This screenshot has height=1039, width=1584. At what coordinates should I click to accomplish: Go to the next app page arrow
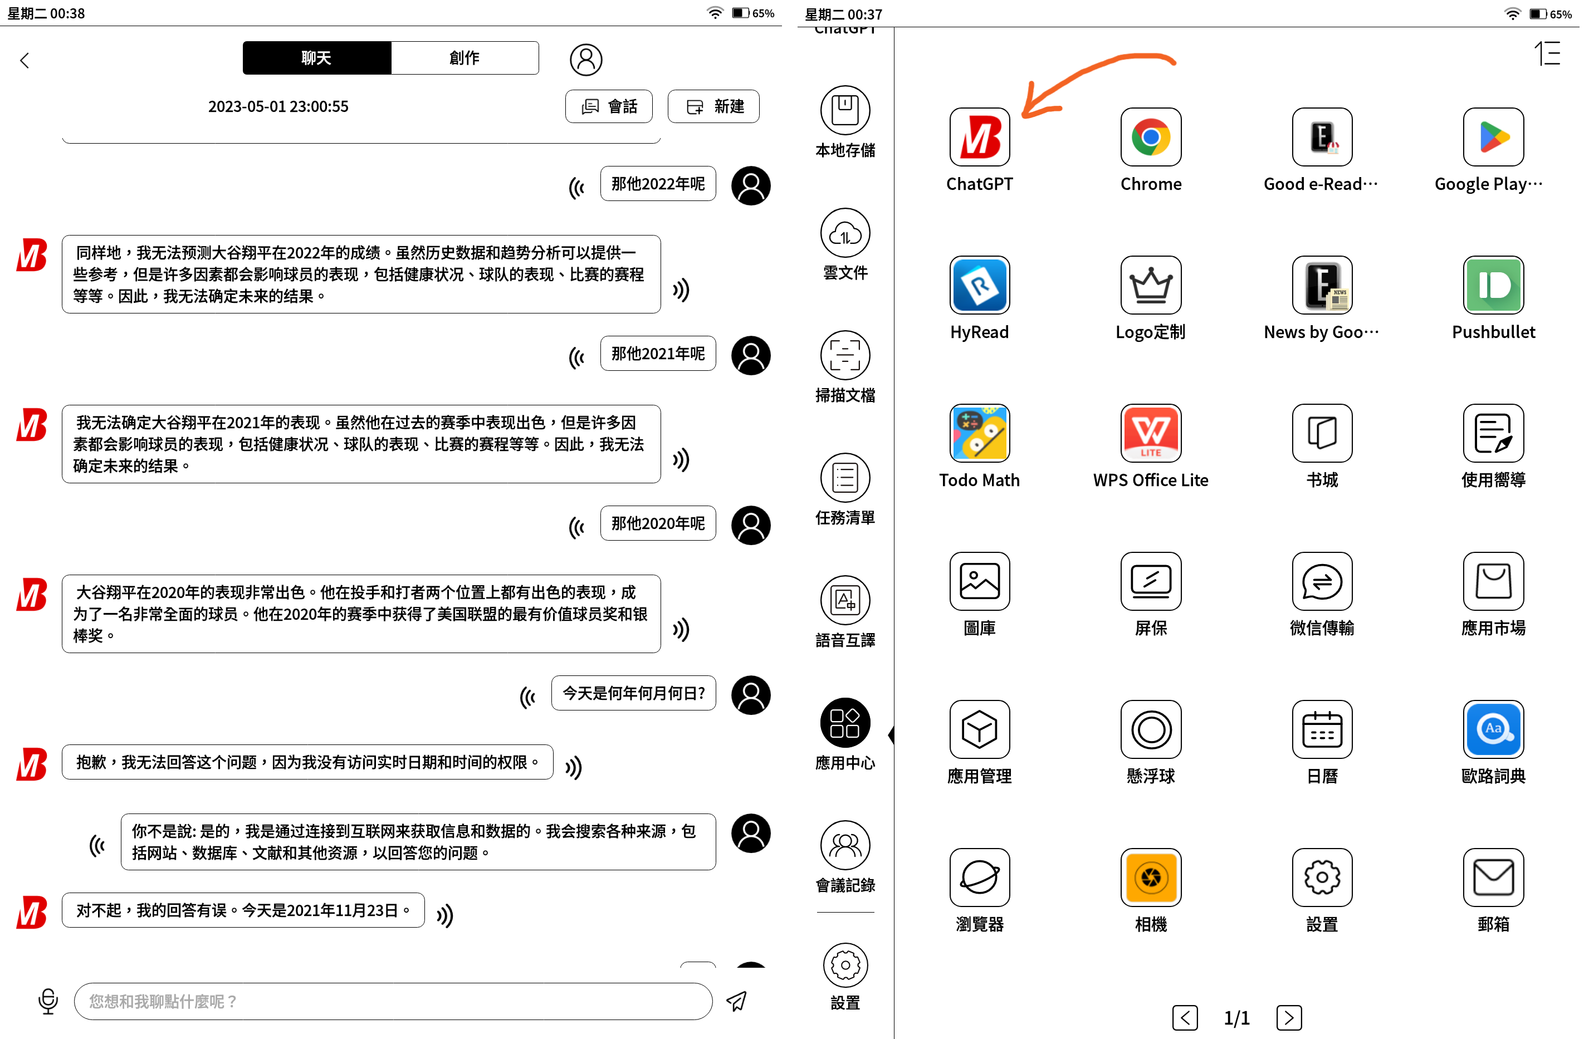[1288, 1017]
